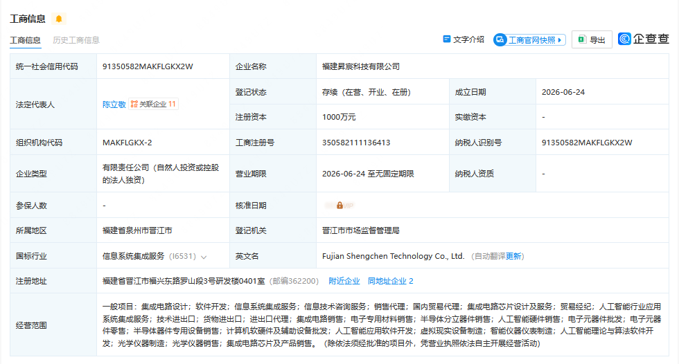Click the VIP lock icon in 核准日期
The image size is (679, 364).
(x=339, y=206)
